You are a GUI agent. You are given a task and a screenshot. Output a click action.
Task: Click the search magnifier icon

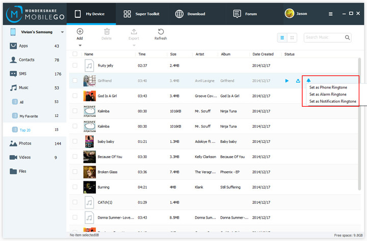(x=347, y=37)
